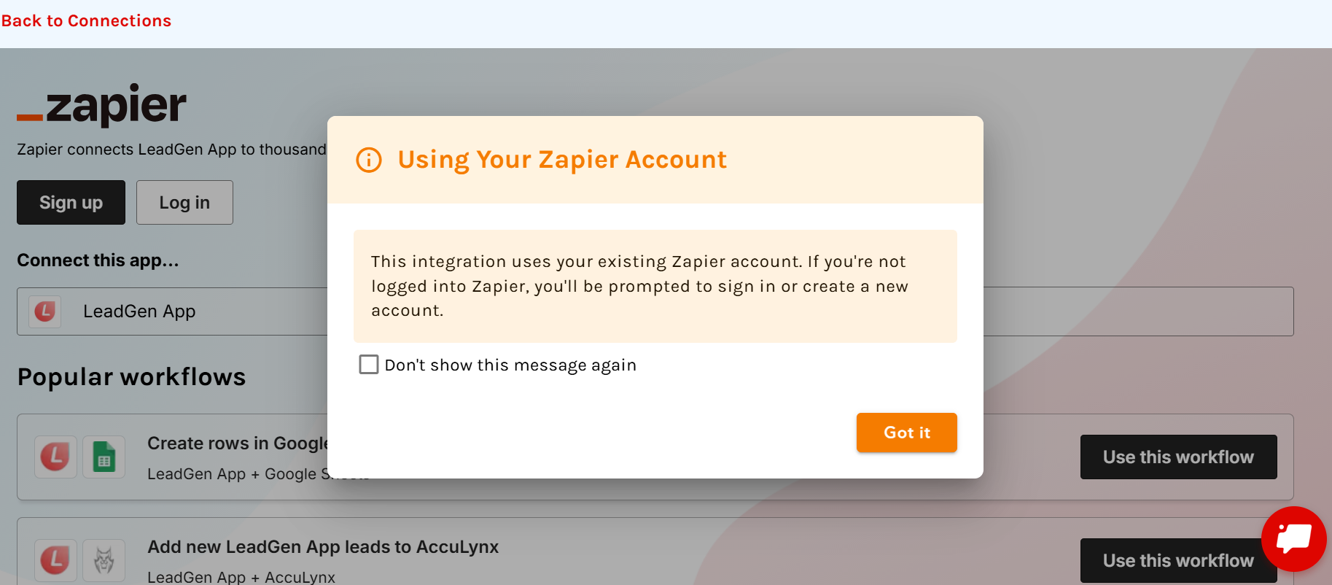Open the Add new LeadGen App leads to AccuLynx workflow
The height and width of the screenshot is (585, 1332).
(323, 546)
